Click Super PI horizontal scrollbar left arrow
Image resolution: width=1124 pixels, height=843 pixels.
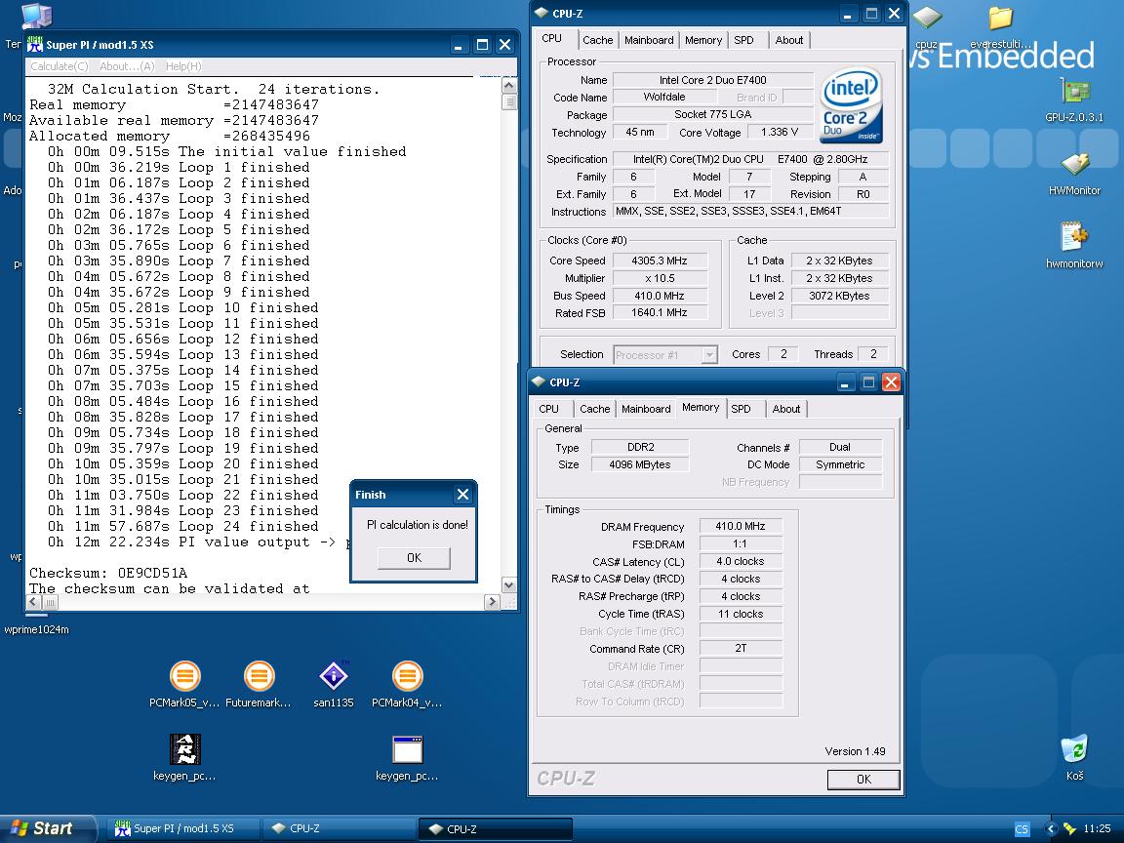click(34, 602)
